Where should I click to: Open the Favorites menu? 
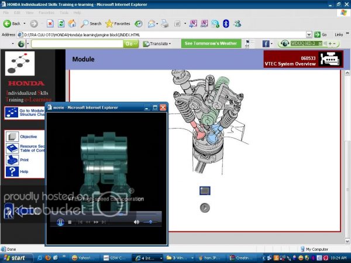click(46, 12)
